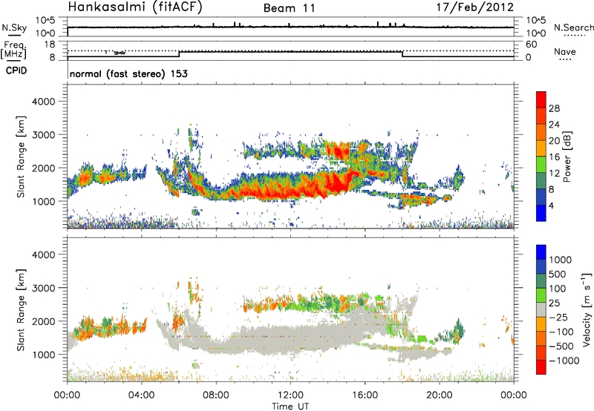Select the light green 25–100 velocity segment
The height and width of the screenshot is (411, 594).
541,295
